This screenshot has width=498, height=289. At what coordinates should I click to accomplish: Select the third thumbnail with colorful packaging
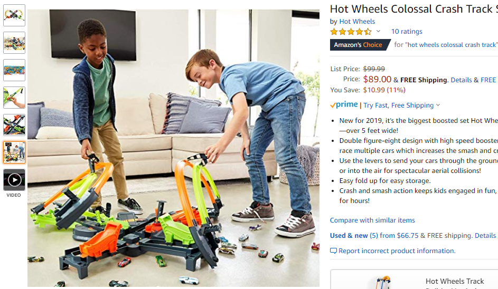(14, 70)
